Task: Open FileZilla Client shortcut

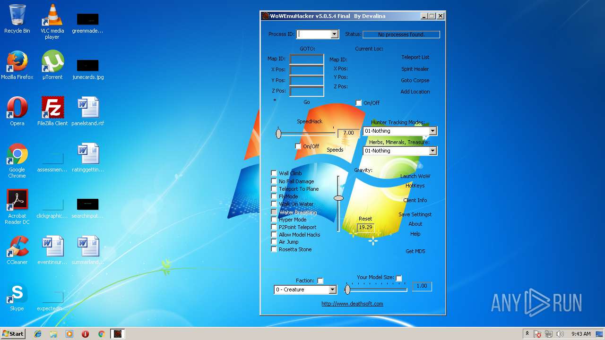Action: coord(52,111)
